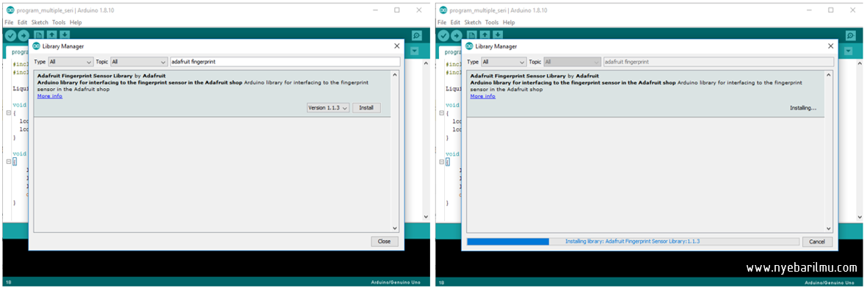Click editor scroll-down arrow in right Arduino window
This screenshot has height=290, width=867.
pyautogui.click(x=859, y=217)
